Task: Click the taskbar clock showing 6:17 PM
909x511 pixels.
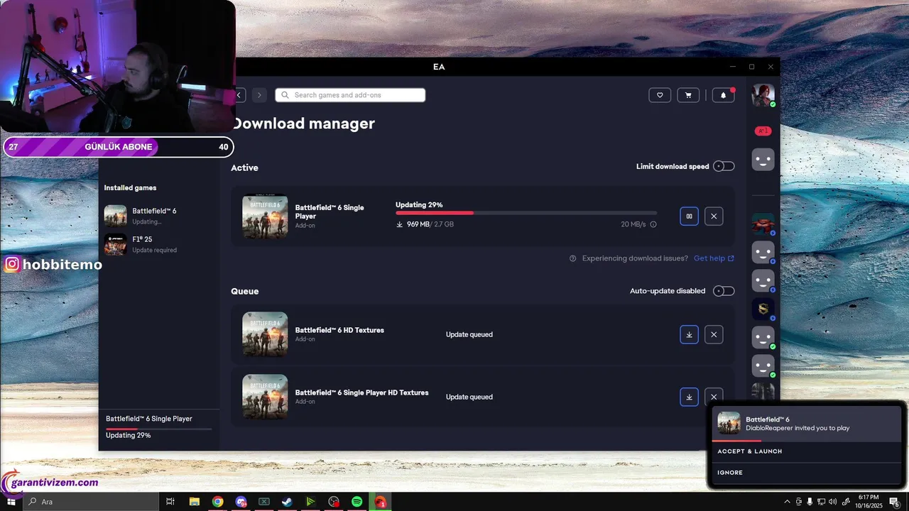Action: point(869,502)
